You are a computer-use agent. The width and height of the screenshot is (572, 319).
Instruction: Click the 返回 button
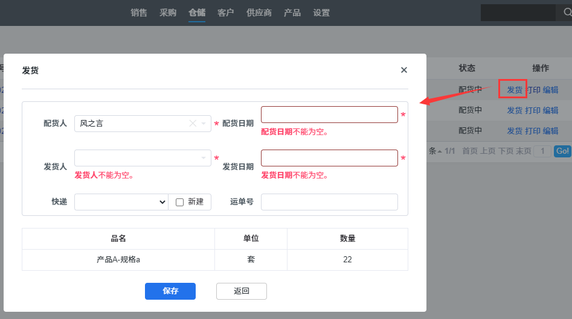coord(241,291)
